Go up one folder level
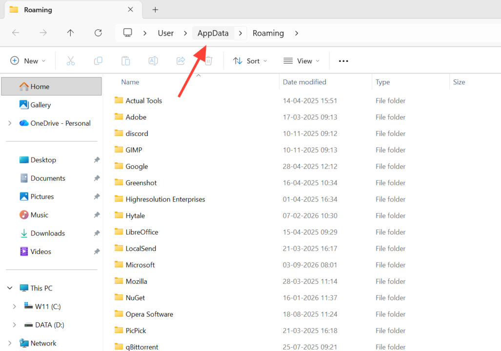The height and width of the screenshot is (351, 501). point(71,33)
